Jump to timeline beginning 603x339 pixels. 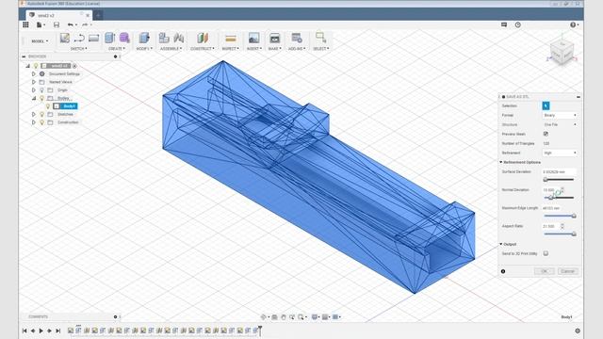tap(24, 331)
